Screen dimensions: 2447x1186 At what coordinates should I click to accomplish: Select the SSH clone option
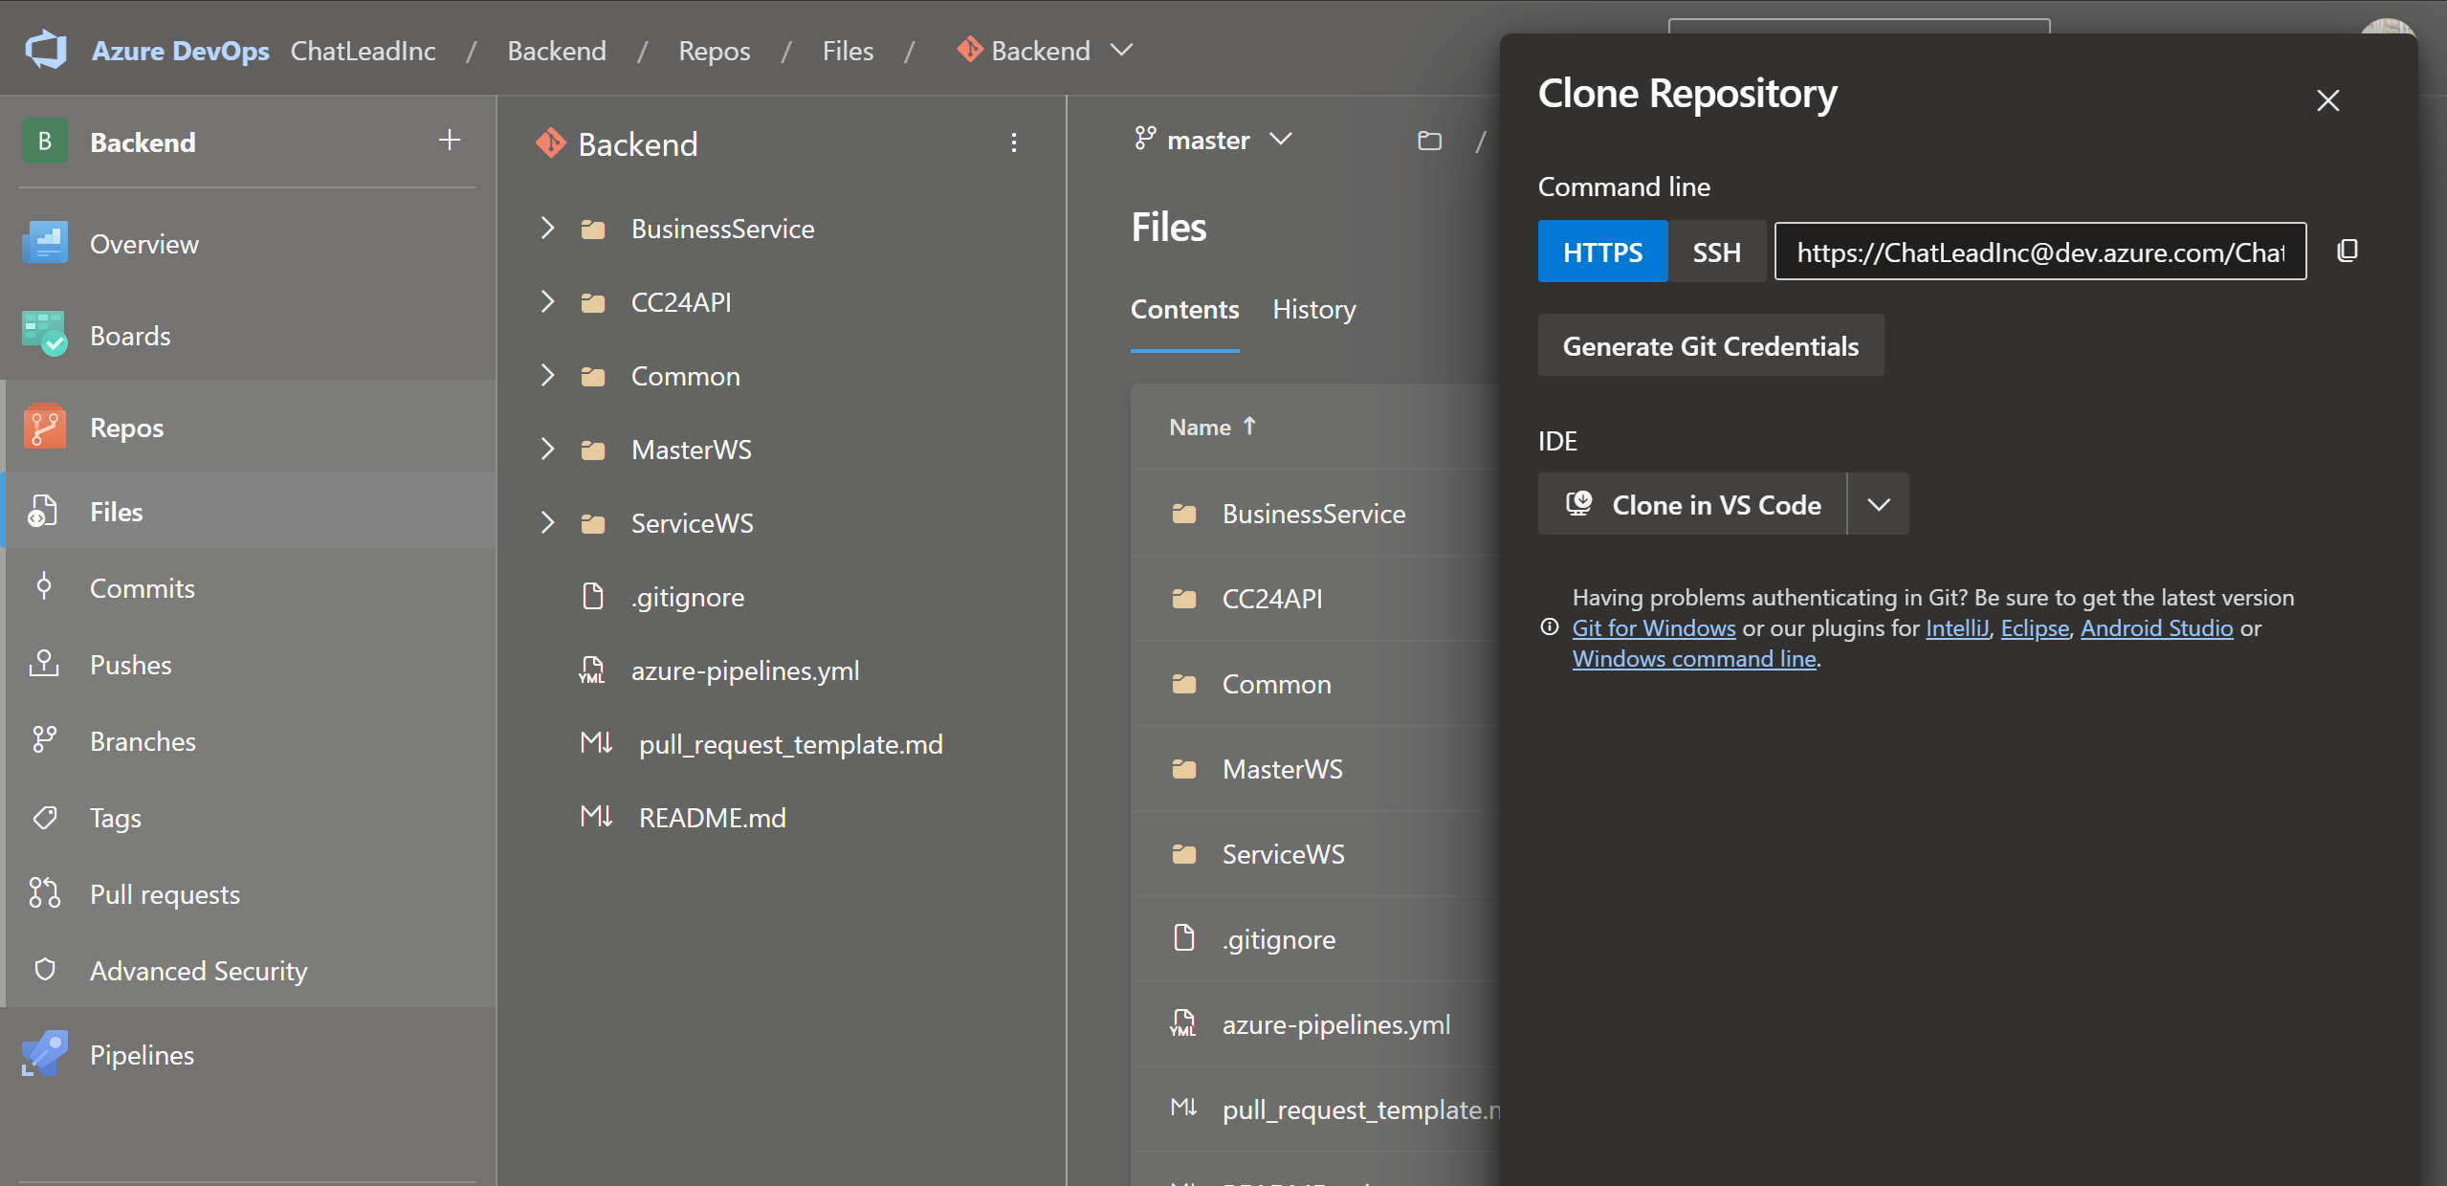[1716, 252]
